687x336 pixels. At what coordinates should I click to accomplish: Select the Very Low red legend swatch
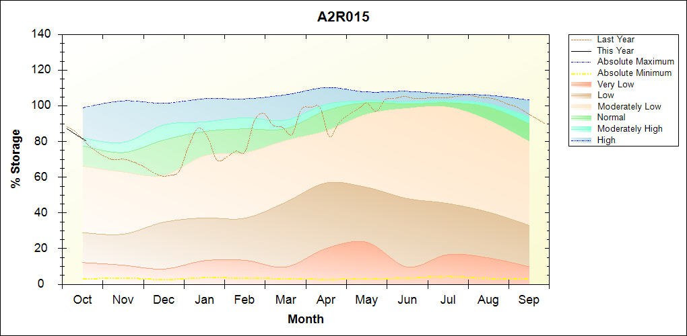pyautogui.click(x=582, y=84)
